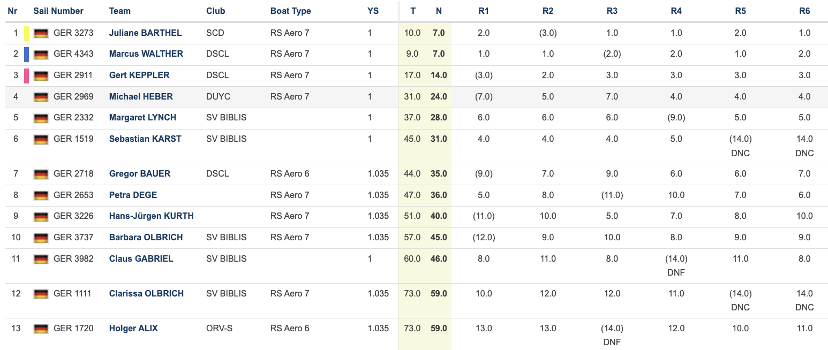Click the R3 race column header
Viewport: 828px width, 350px height.
(x=612, y=11)
